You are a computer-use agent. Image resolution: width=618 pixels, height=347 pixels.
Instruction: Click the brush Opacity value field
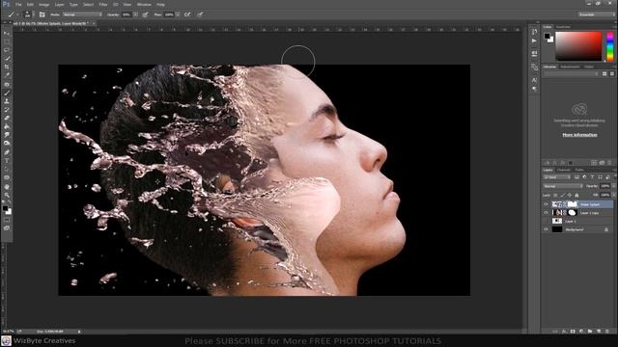pyautogui.click(x=126, y=14)
